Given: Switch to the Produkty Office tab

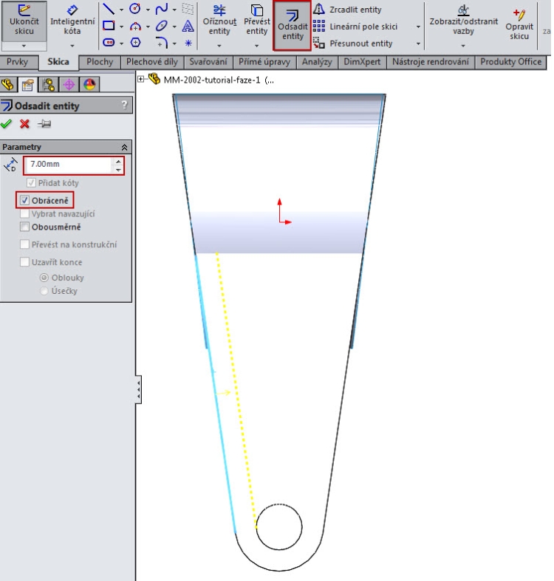Looking at the screenshot, I should point(511,62).
